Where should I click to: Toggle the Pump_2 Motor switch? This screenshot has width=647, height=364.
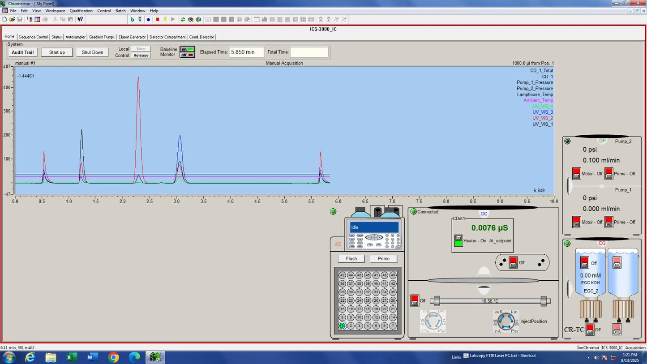(x=576, y=173)
